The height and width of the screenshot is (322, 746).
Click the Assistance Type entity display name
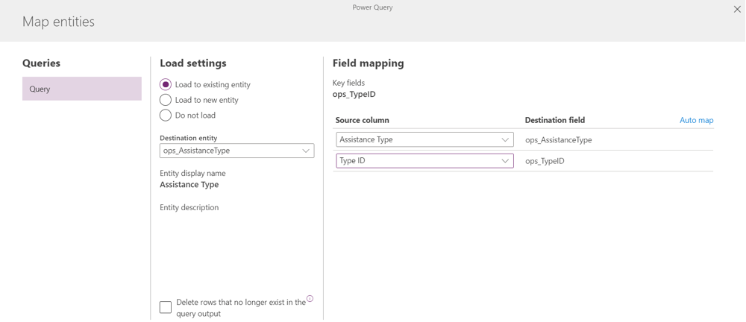point(189,185)
